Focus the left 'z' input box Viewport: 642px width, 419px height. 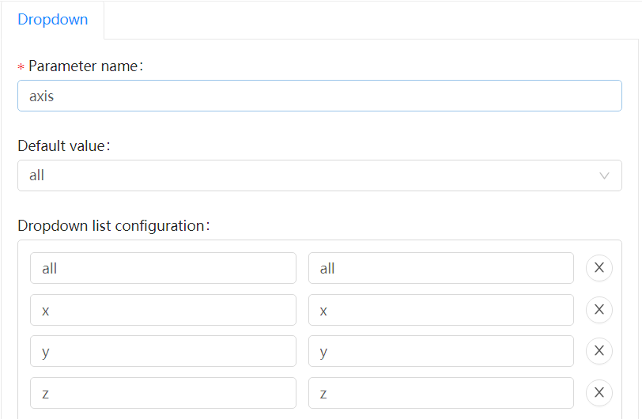pos(163,392)
